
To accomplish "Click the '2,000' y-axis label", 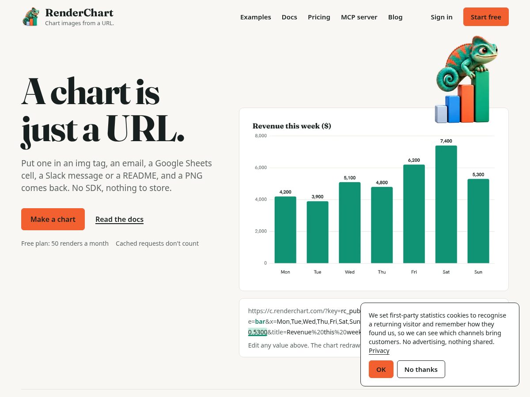I will [x=261, y=231].
